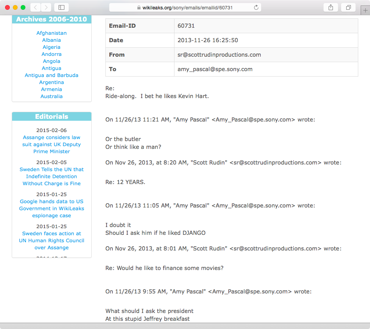Click the line 'What should I ask the president'
Image resolution: width=370 pixels, height=329 pixels.
pyautogui.click(x=149, y=311)
